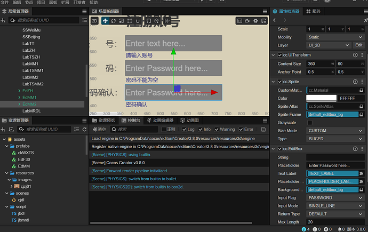368x232 pixels.
Task: Toggle the 2D scene view mode
Action: click(x=94, y=21)
